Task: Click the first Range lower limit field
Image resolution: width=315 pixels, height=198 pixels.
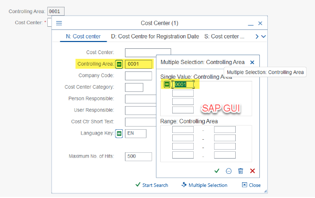Action: 183,129
